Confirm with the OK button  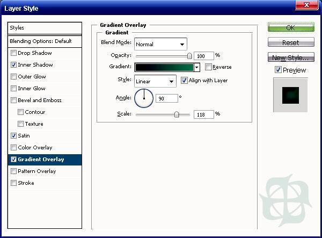pyautogui.click(x=291, y=27)
